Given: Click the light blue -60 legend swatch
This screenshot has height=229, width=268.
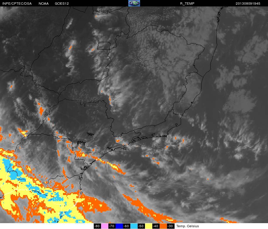Looking at the screenshot, I should pyautogui.click(x=134, y=226).
